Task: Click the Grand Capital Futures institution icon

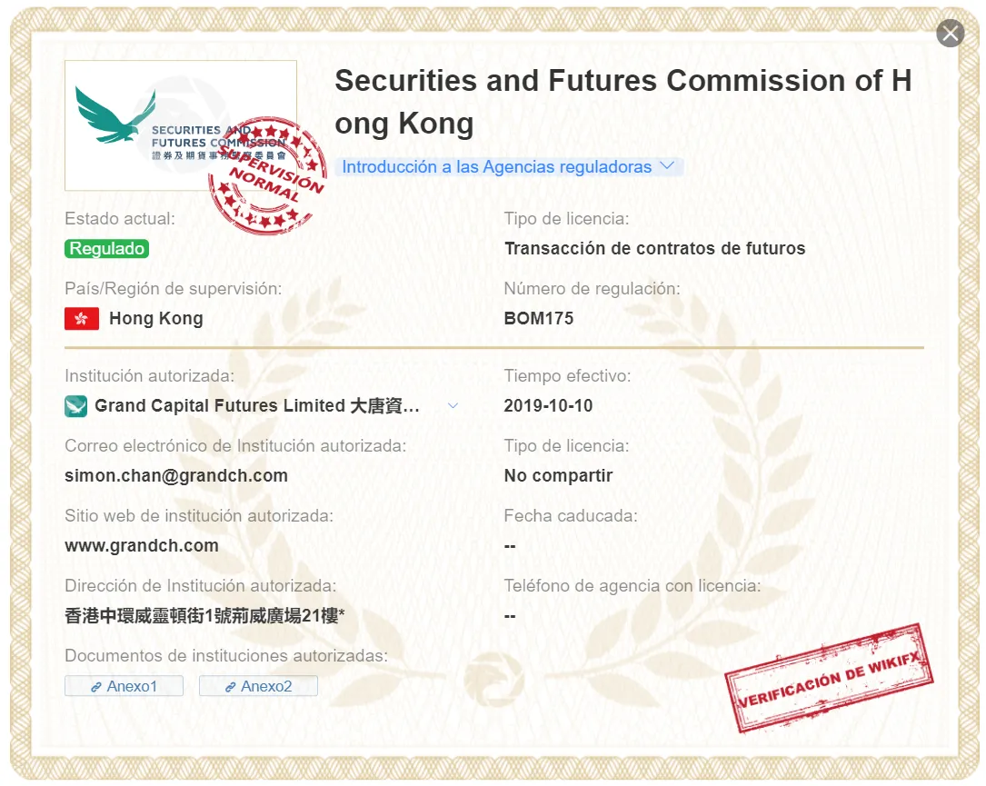Action: point(76,405)
